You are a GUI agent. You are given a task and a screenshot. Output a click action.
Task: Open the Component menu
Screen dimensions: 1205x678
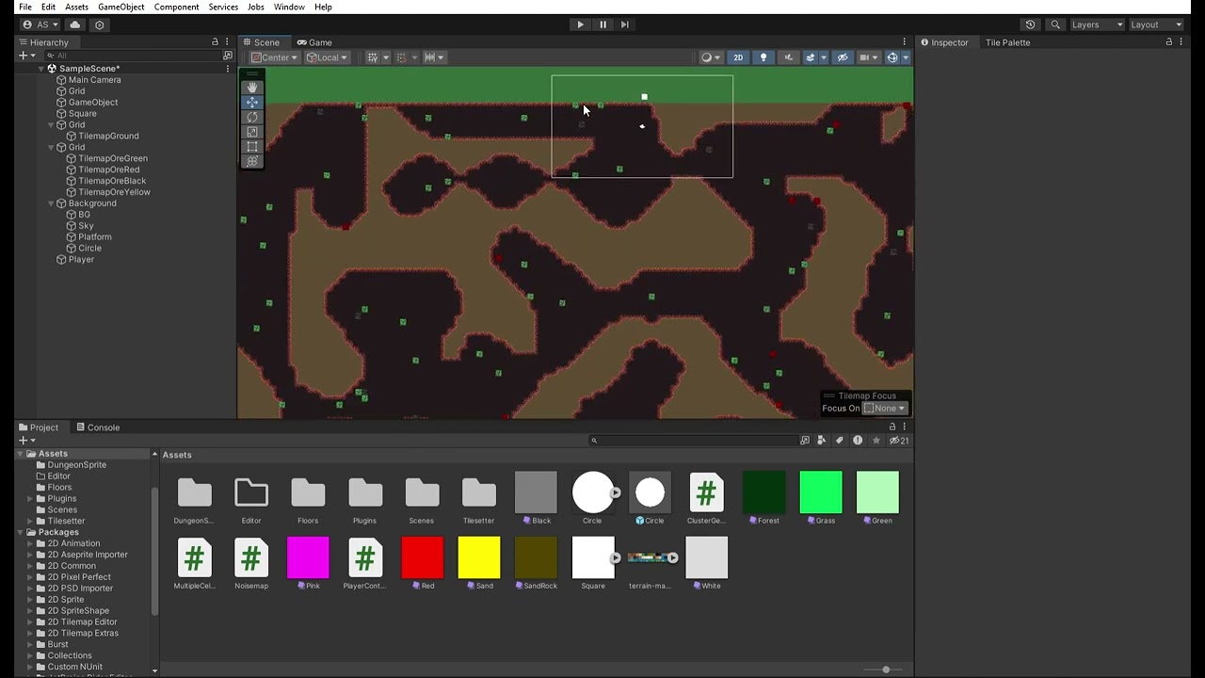click(176, 7)
